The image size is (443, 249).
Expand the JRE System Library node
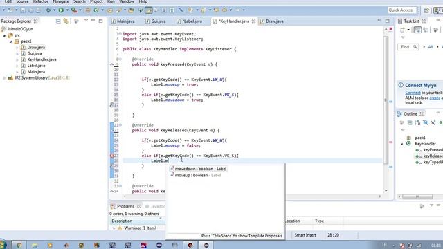[4, 78]
